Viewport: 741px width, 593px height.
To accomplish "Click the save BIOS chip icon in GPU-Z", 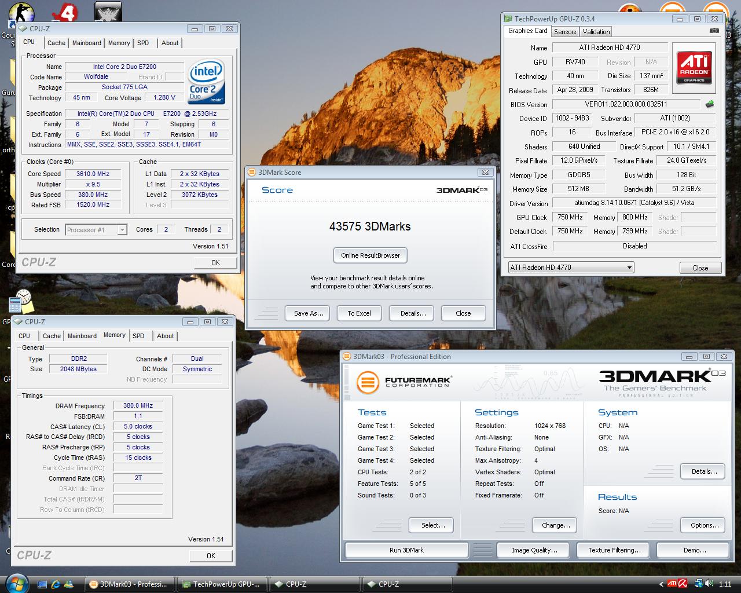I will (x=709, y=104).
